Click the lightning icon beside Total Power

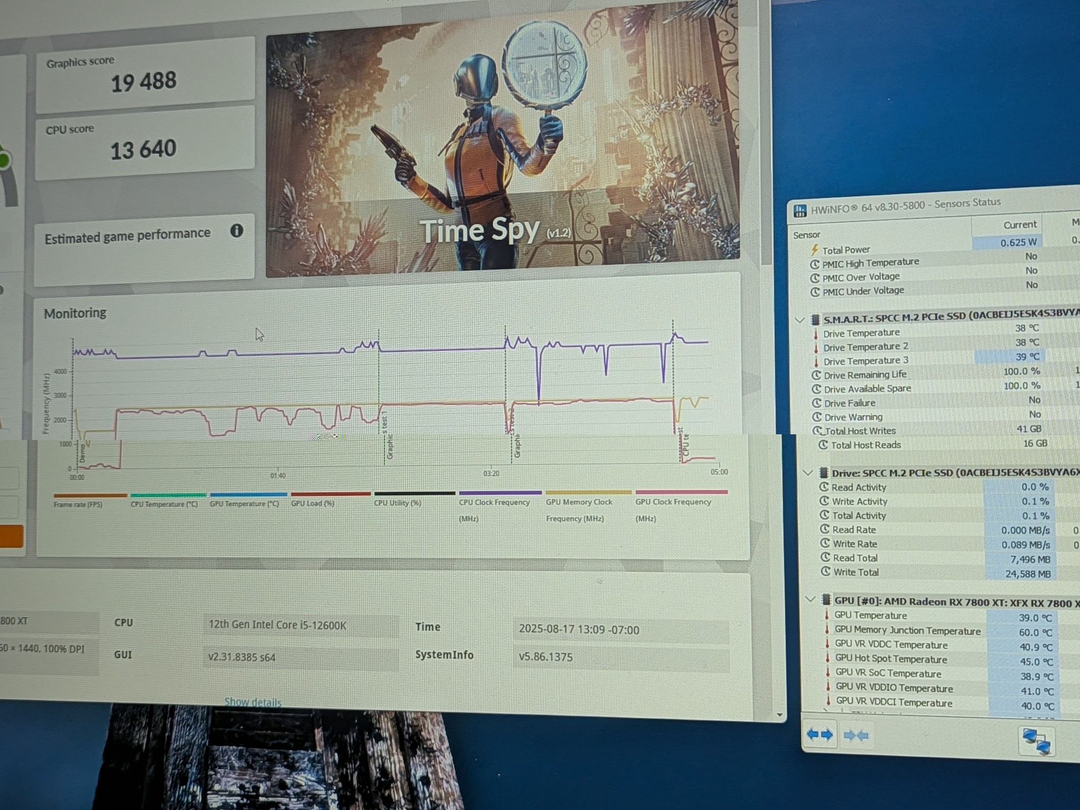815,249
